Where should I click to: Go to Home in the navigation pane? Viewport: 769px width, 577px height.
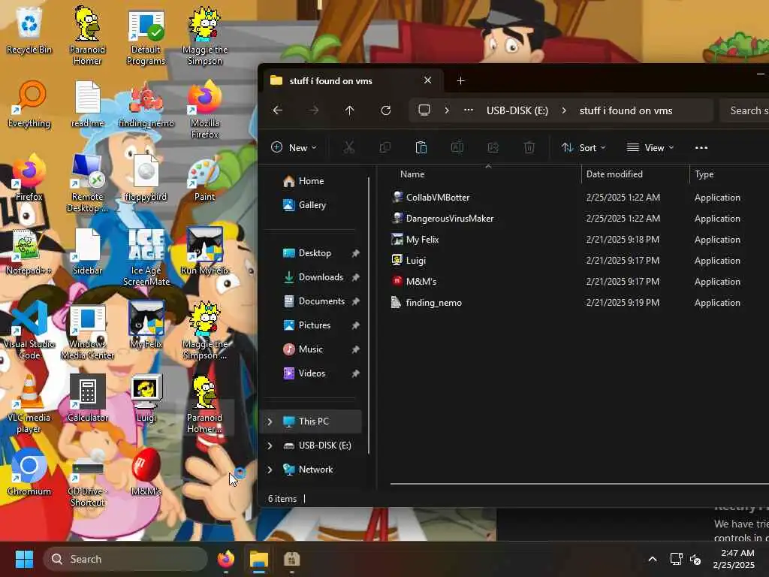click(312, 181)
